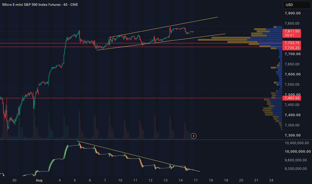This screenshot has width=312, height=184.
Task: Click the 7 date on time axis
Action: pos(105,180)
